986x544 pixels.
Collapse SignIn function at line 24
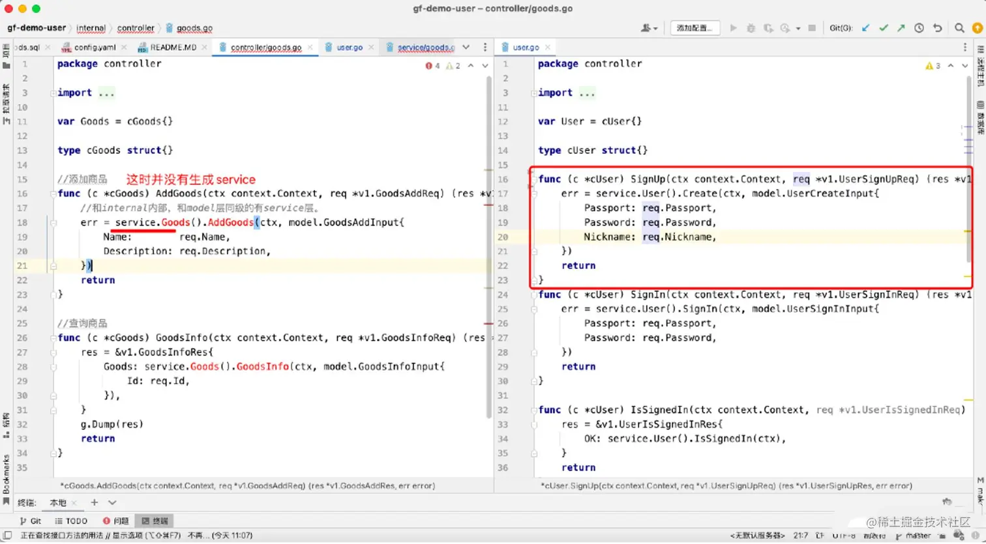point(534,294)
